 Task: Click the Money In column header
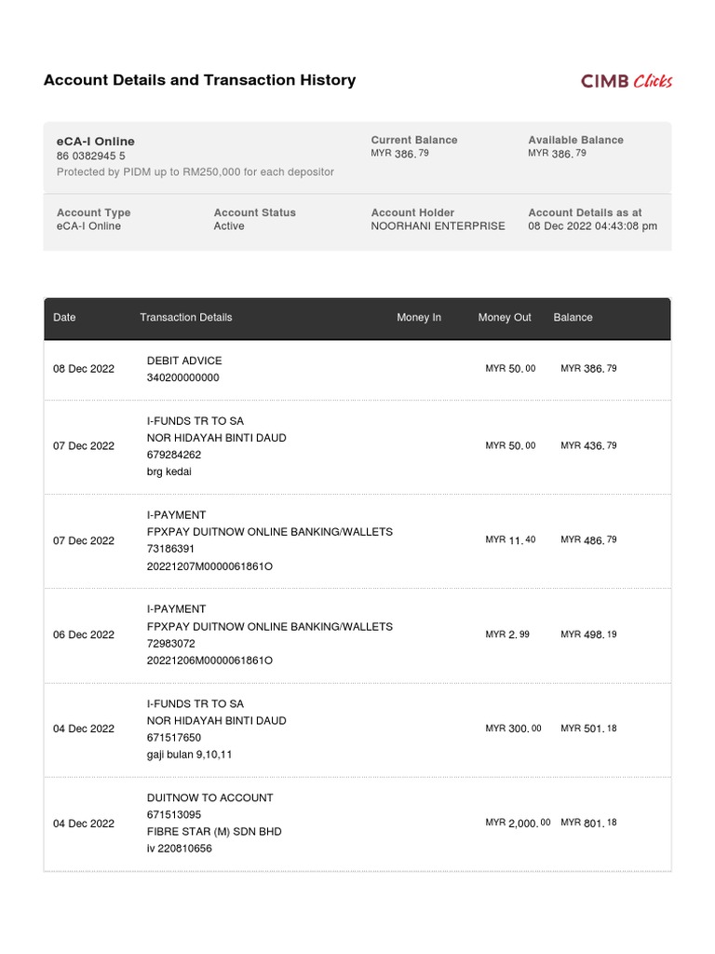pos(419,317)
